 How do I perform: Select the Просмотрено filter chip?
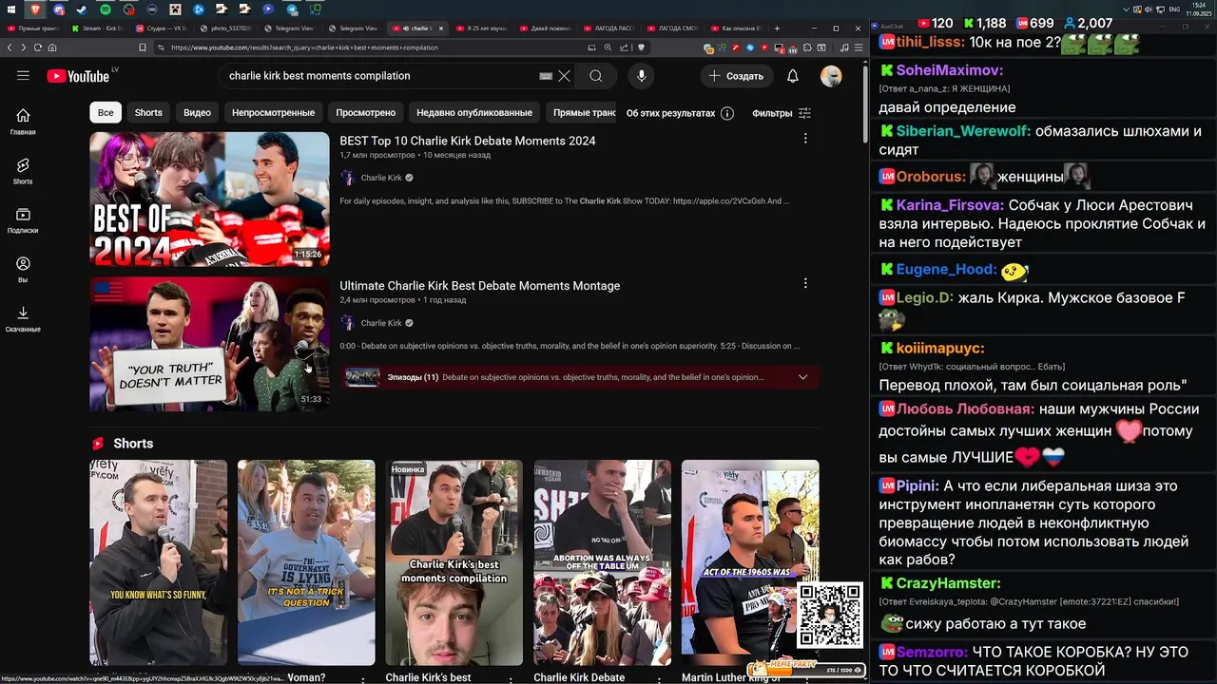click(x=365, y=113)
